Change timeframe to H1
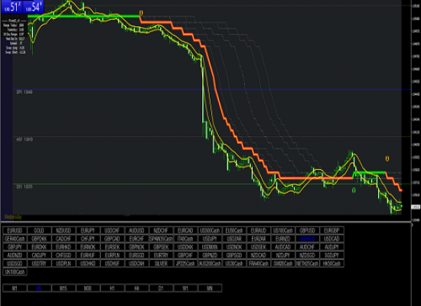Viewport: 421px width, 306px height. click(x=113, y=288)
